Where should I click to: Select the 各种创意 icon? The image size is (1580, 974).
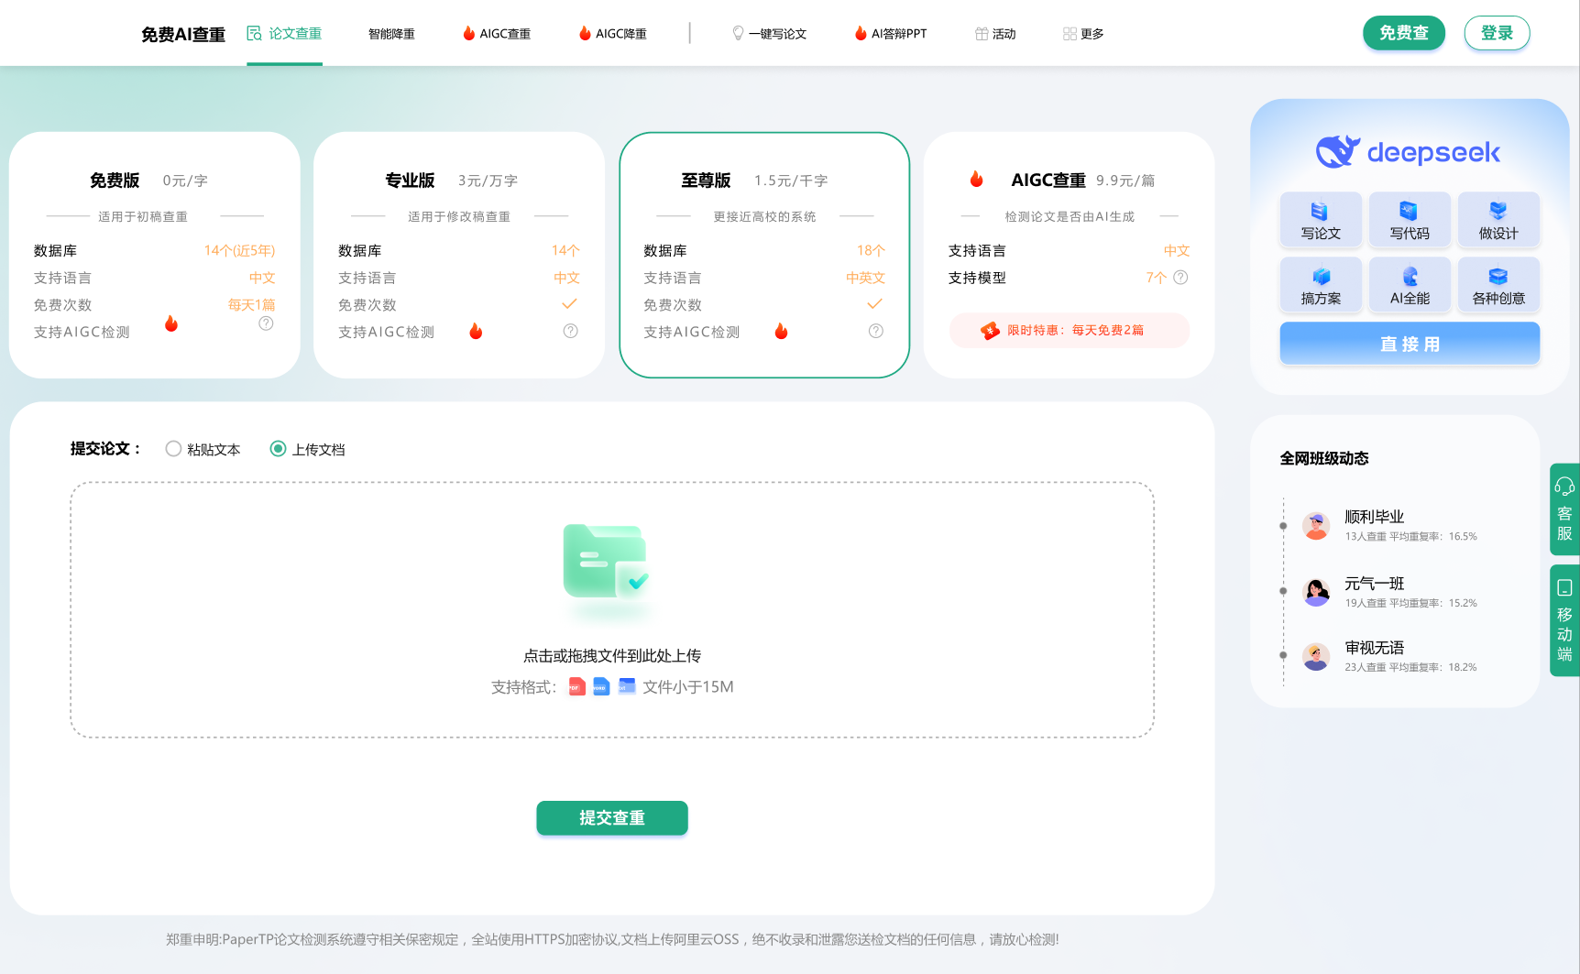(x=1498, y=285)
